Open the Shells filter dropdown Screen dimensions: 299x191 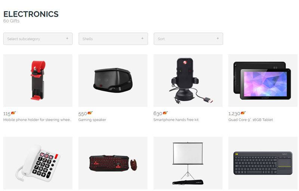113,39
